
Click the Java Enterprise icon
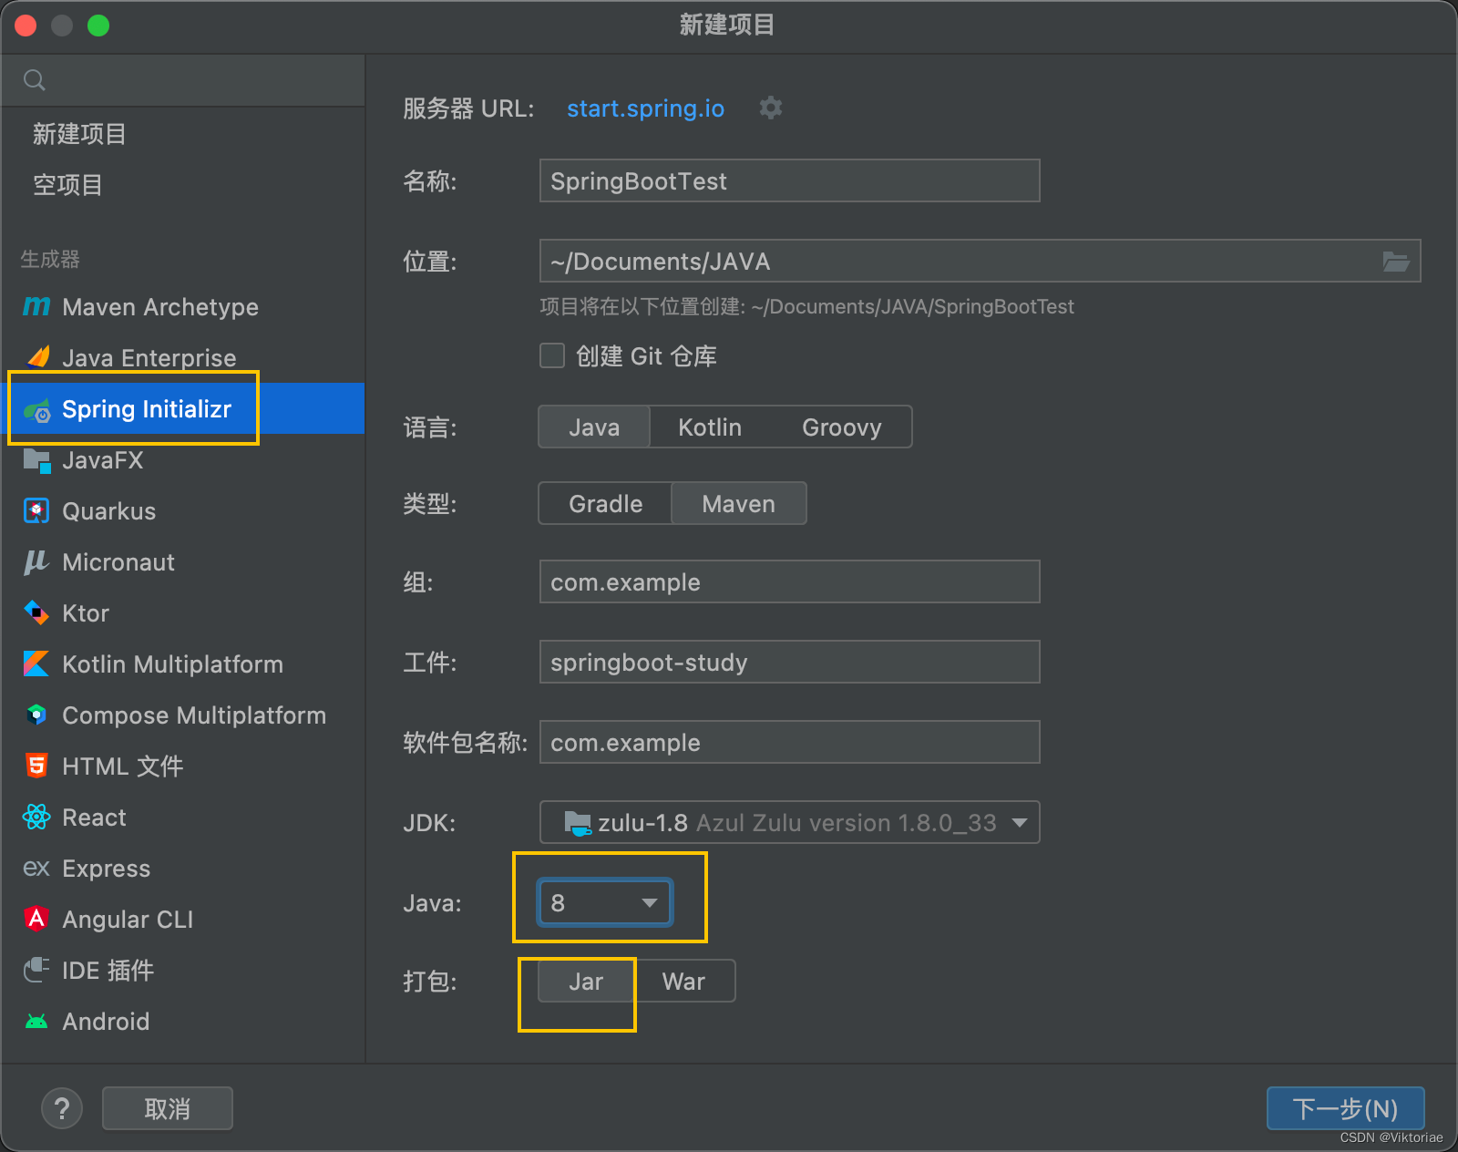(x=37, y=357)
